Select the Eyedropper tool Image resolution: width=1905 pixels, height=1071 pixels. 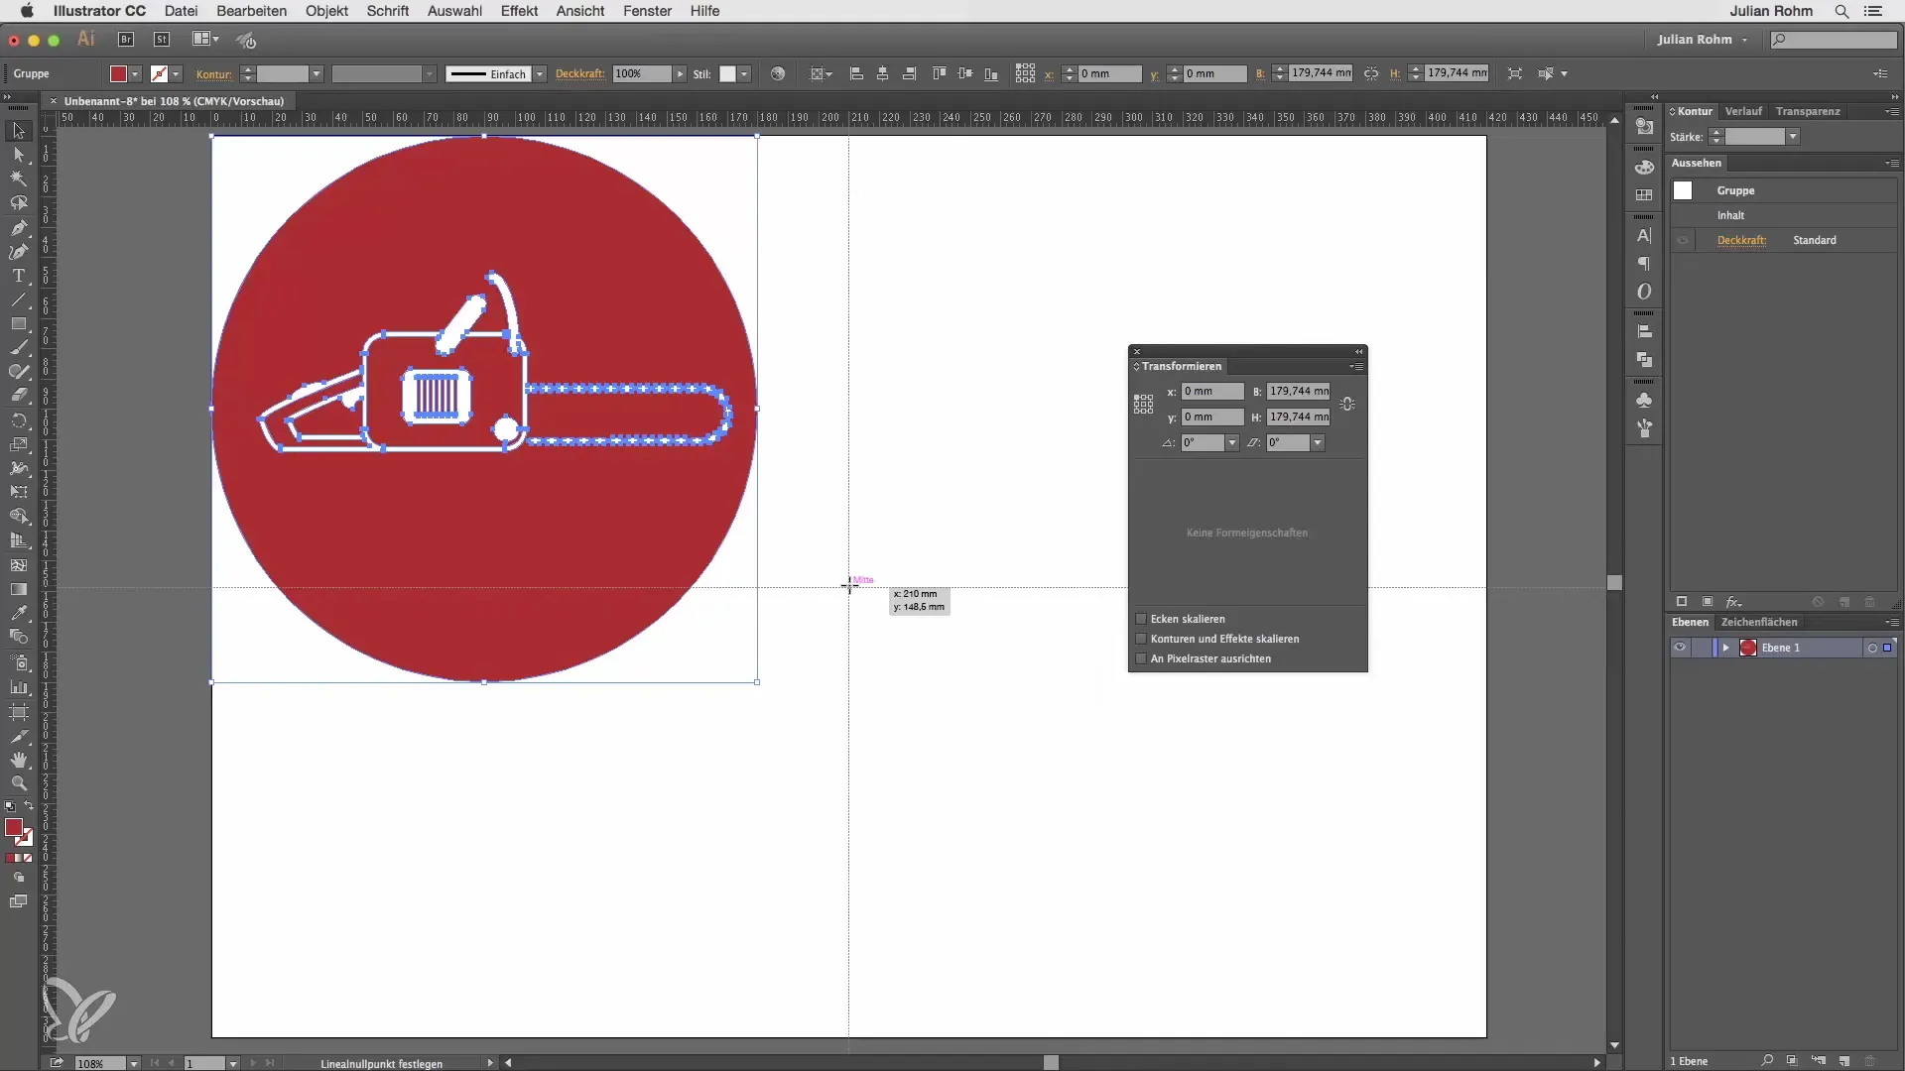pyautogui.click(x=18, y=613)
